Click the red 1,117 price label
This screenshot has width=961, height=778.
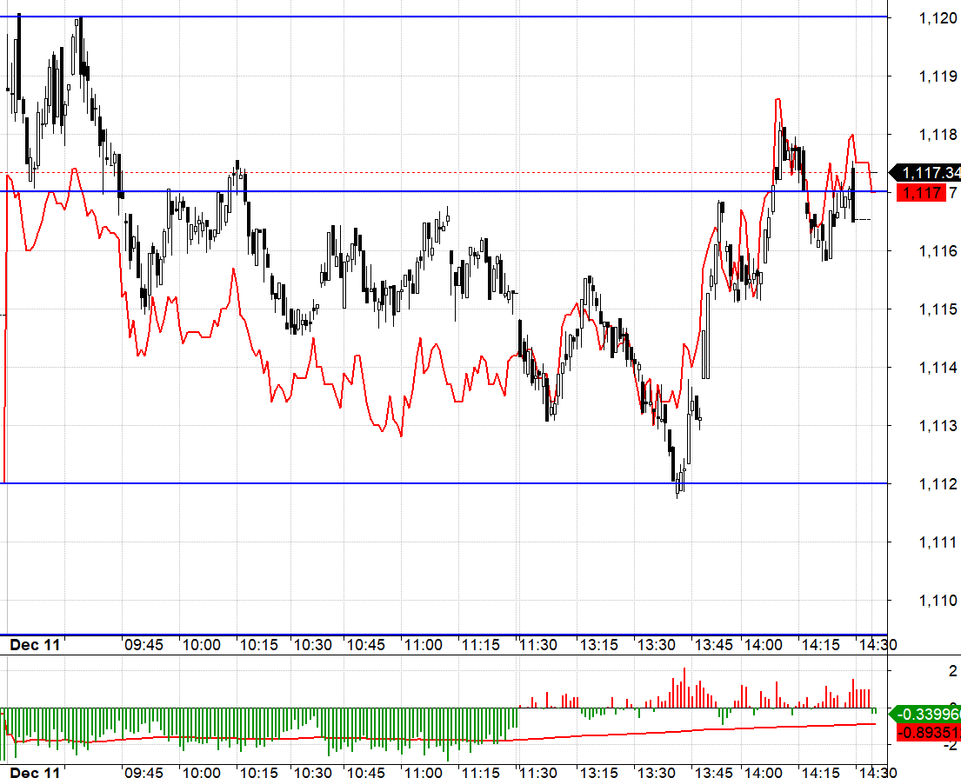pos(921,193)
